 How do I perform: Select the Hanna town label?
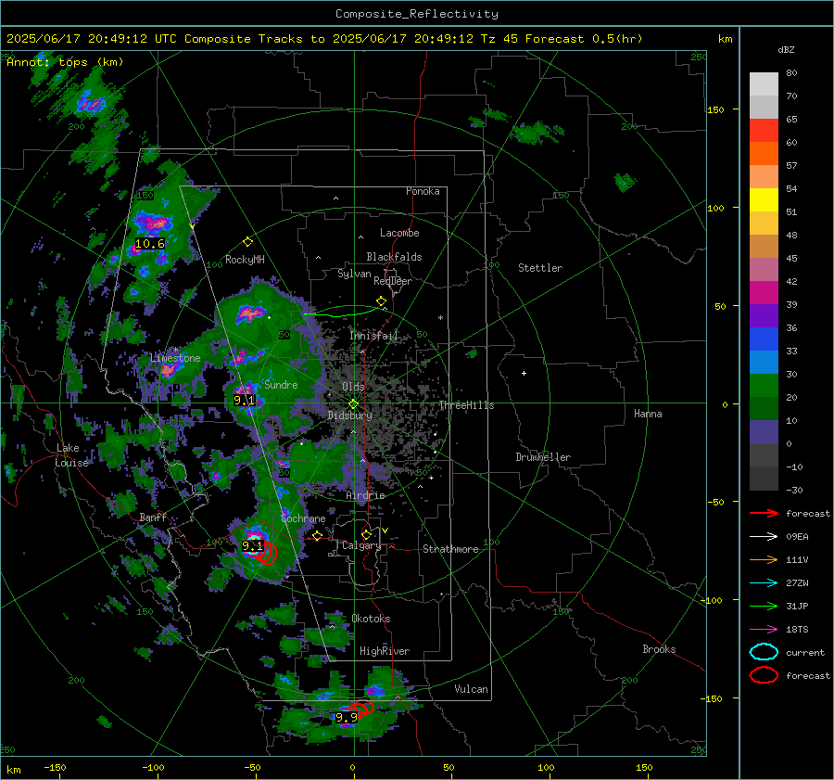click(x=648, y=414)
